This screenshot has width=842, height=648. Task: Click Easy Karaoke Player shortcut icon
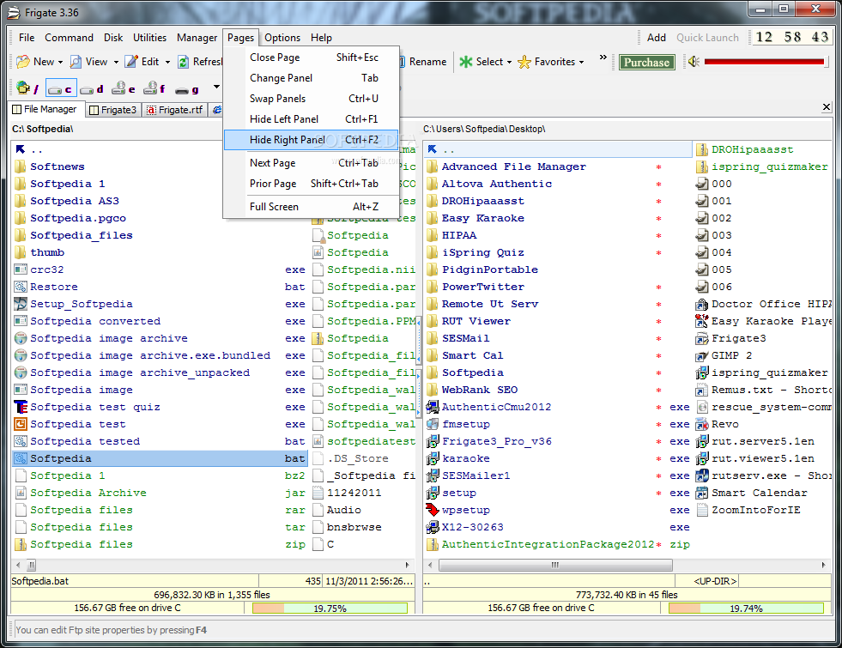[x=702, y=321]
